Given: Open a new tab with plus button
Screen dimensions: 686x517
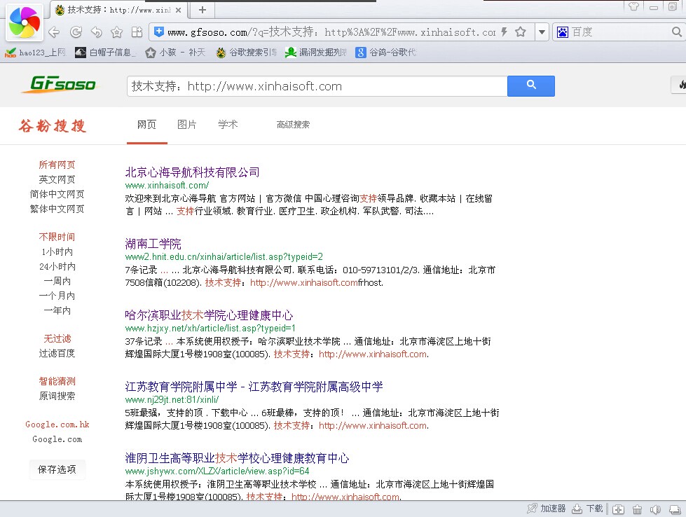Looking at the screenshot, I should pos(202,10).
